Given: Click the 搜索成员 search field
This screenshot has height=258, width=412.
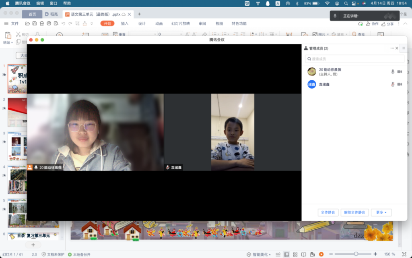Looking at the screenshot, I should [354, 59].
